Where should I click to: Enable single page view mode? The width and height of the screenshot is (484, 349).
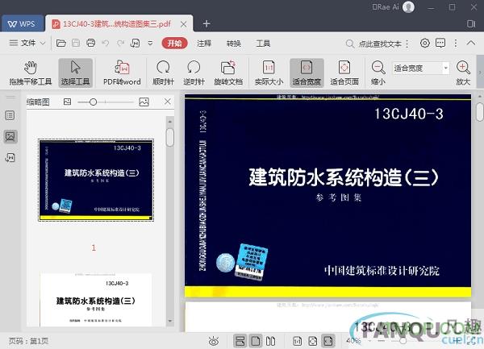click(256, 341)
